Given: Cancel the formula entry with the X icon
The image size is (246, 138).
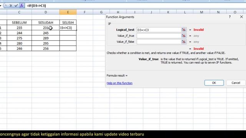Looking at the screenshot, I should pos(11,6).
